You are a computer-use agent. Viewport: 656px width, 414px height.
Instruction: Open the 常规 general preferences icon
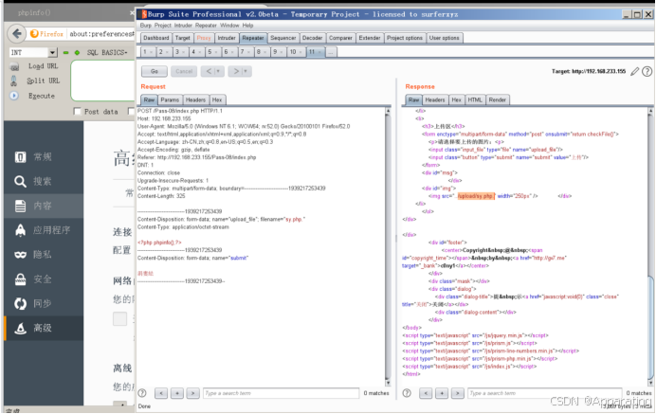click(21, 157)
